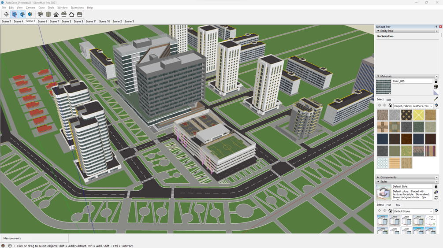Close the Styles panel
443x248 pixels.
437,181
